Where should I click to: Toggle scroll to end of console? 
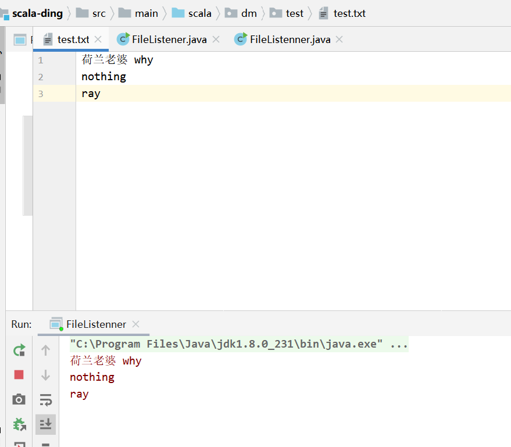point(45,424)
